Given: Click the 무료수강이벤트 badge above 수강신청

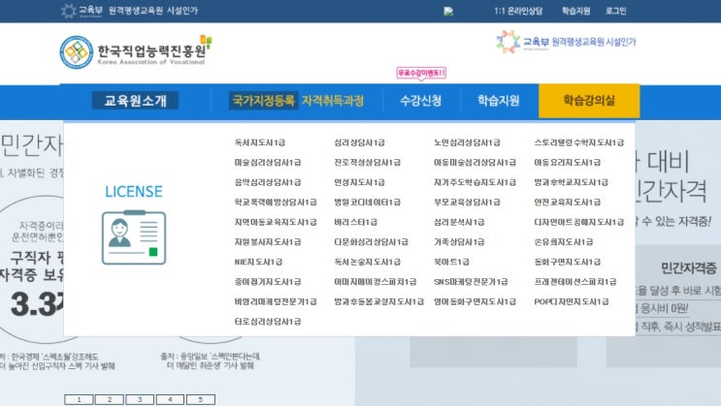Looking at the screenshot, I should 421,73.
